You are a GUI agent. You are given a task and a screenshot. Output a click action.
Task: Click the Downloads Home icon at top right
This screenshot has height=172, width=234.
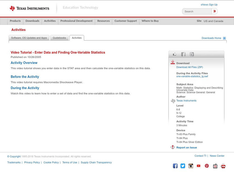224,38
